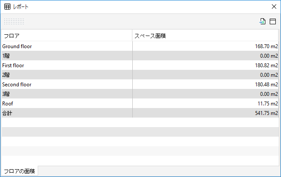Image resolution: width=281 pixels, height=177 pixels.
Task: Click the 11.75 m2 Roof area cell
Action: pos(206,103)
